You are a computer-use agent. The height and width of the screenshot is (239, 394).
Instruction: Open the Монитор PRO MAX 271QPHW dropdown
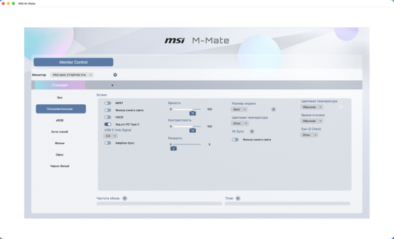tap(72, 75)
